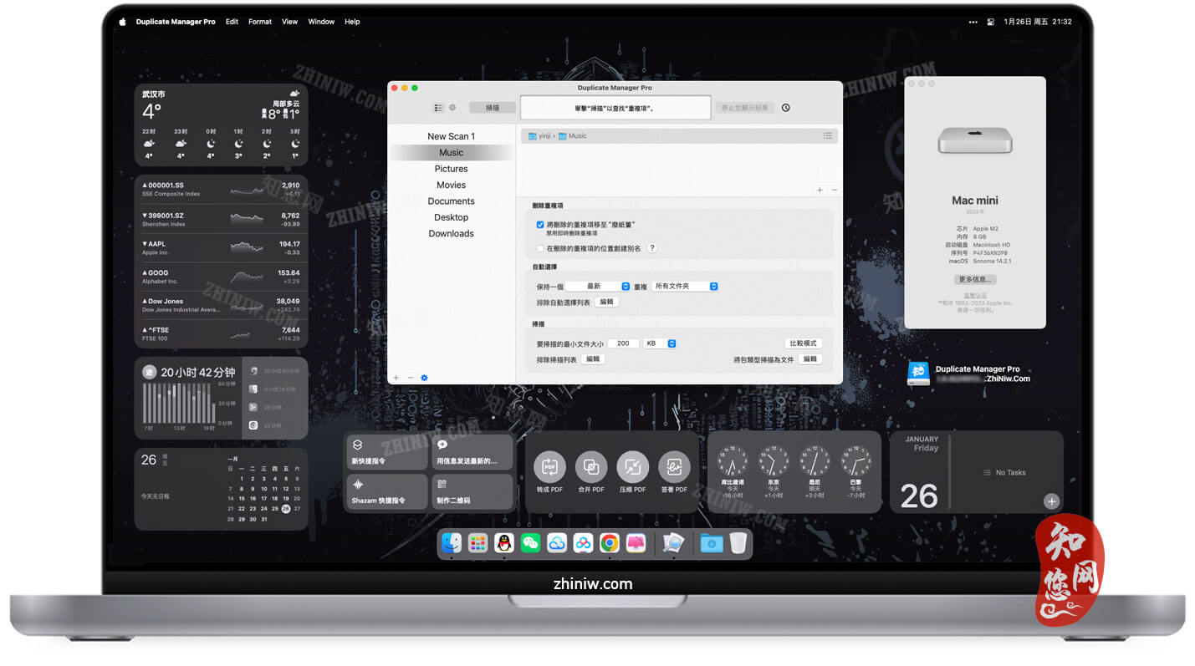Open WeChat from the Dock
Screen dimensions: 1195x666
coord(530,543)
